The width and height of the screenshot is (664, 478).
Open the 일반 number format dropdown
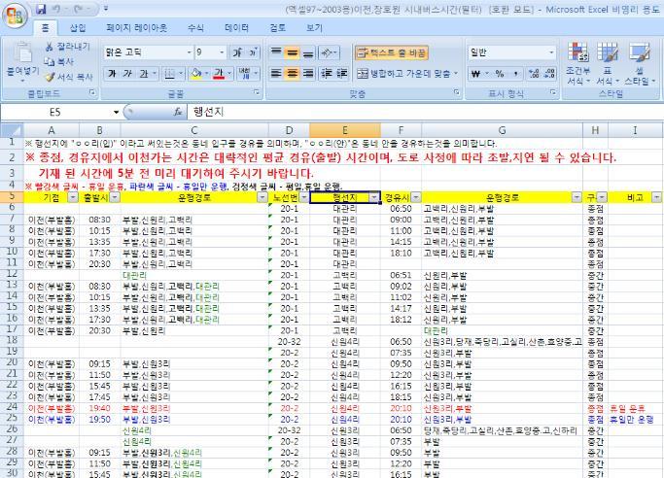click(551, 52)
